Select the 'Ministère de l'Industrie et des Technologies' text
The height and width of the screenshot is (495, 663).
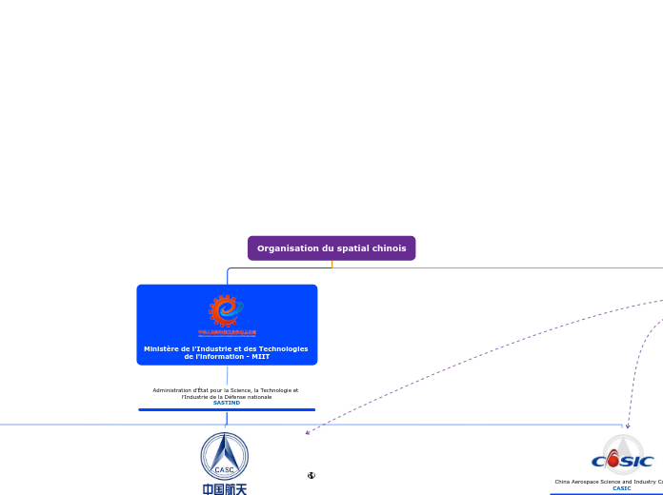point(226,348)
